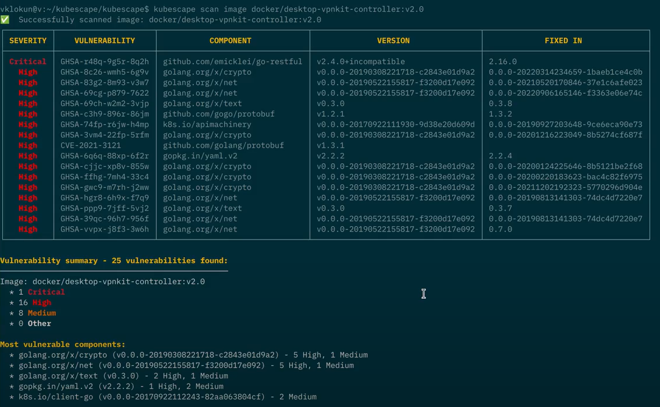Click the 'kubescape scan image' command text
The height and width of the screenshot is (407, 660).
(200, 9)
